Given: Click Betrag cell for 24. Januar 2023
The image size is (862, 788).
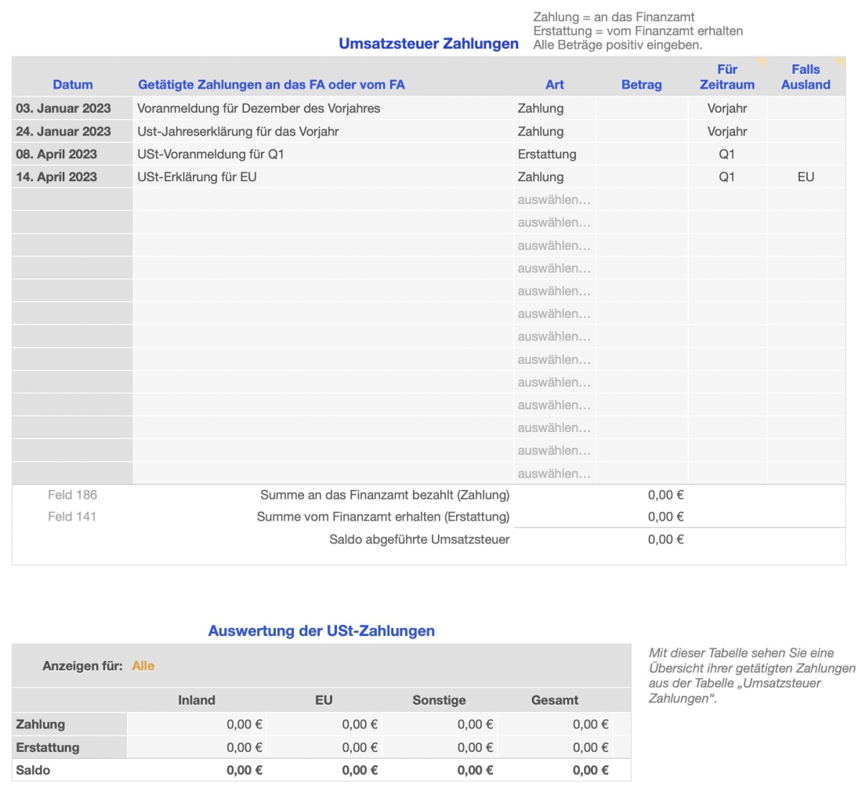Looking at the screenshot, I should (x=642, y=131).
